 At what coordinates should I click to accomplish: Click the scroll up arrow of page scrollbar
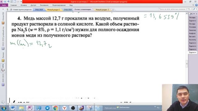coord(187,13)
